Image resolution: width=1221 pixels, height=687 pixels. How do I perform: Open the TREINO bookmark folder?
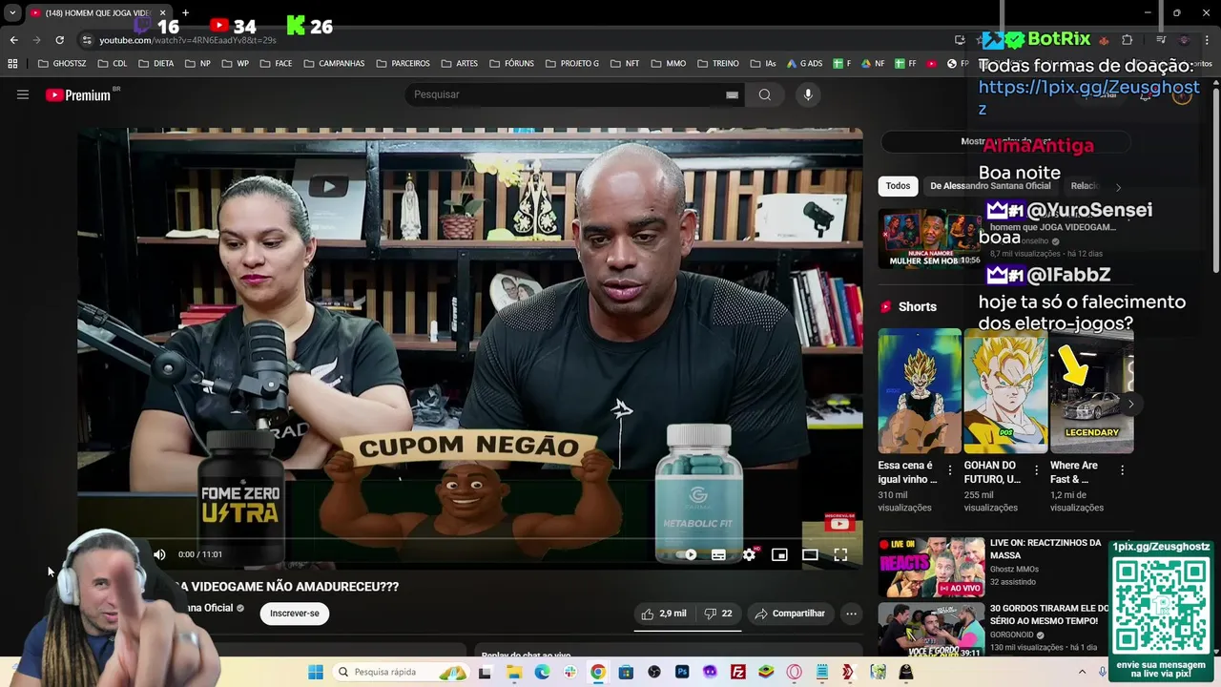point(718,64)
